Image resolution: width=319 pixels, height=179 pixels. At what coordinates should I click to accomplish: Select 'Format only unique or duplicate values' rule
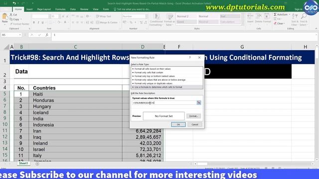pyautogui.click(x=167, y=84)
